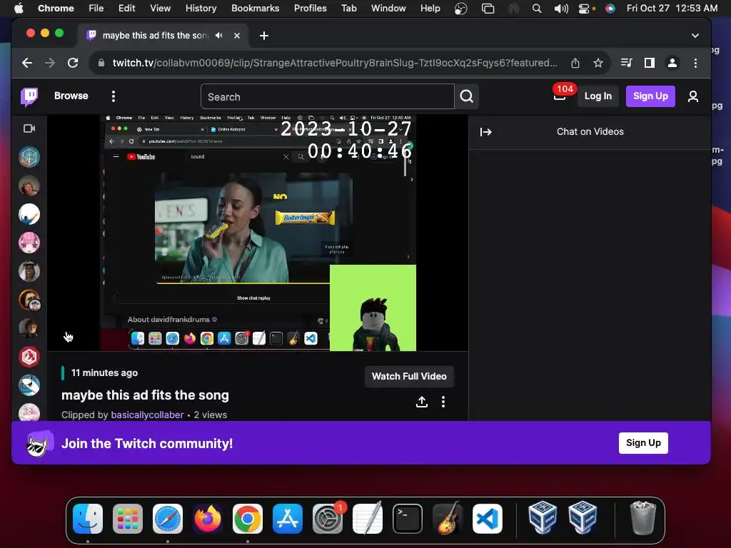Open the Profiles menu

tap(310, 8)
